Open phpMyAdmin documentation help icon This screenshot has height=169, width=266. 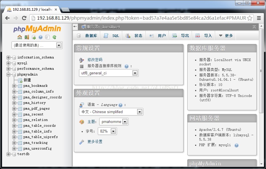41,37
